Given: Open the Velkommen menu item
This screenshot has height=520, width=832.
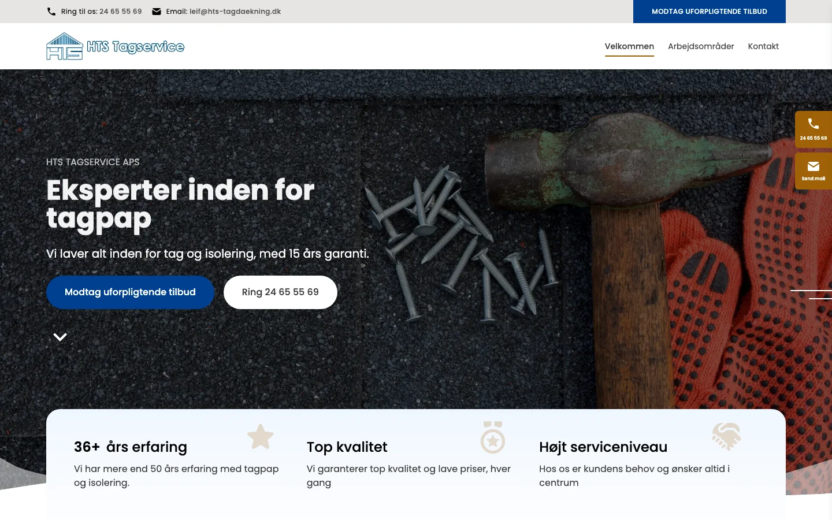Looking at the screenshot, I should [629, 46].
